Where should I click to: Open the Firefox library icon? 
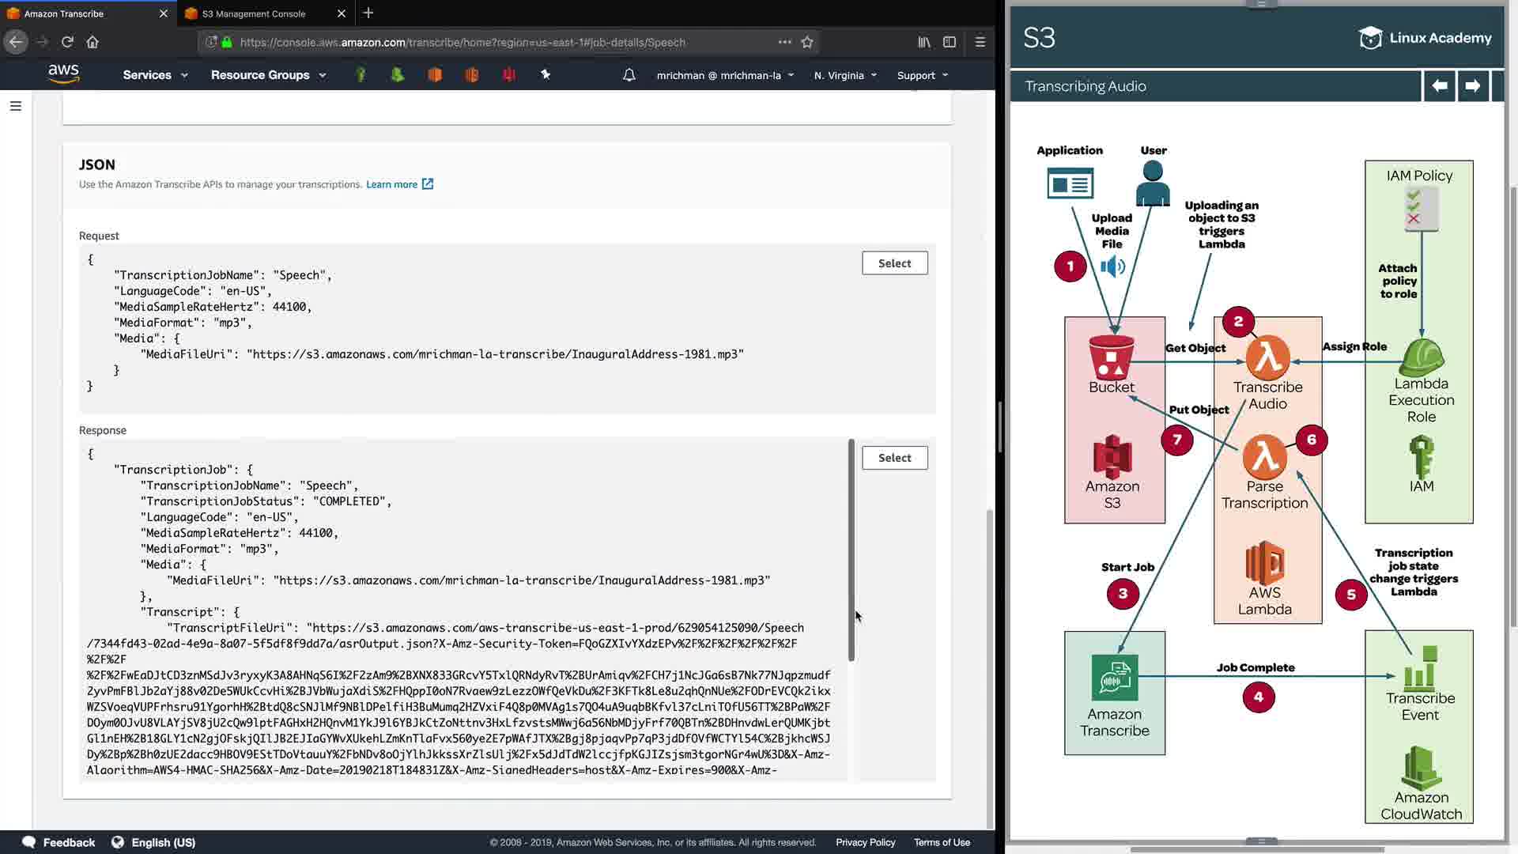coord(923,42)
